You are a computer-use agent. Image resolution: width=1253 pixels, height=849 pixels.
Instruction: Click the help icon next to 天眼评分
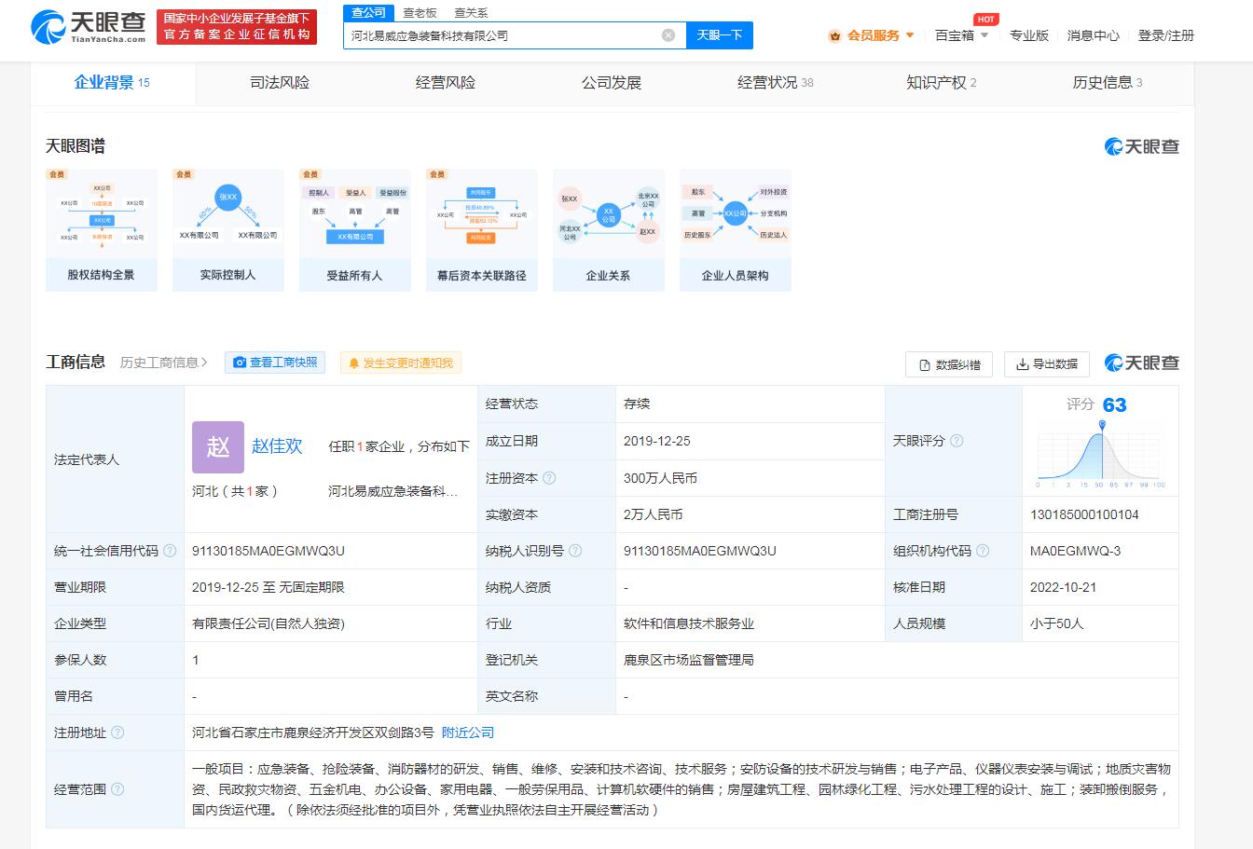[956, 441]
